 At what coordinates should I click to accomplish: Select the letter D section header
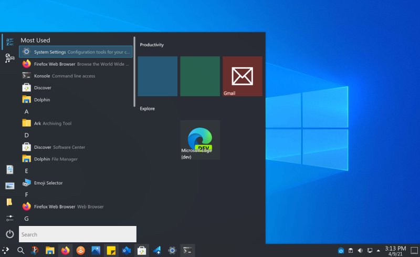point(26,135)
